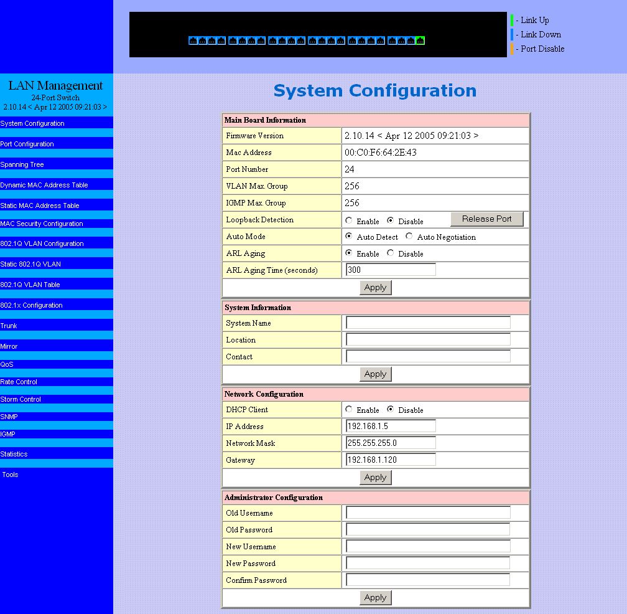
Task: Click IGMP Max. Group value 256
Action: 352,203
